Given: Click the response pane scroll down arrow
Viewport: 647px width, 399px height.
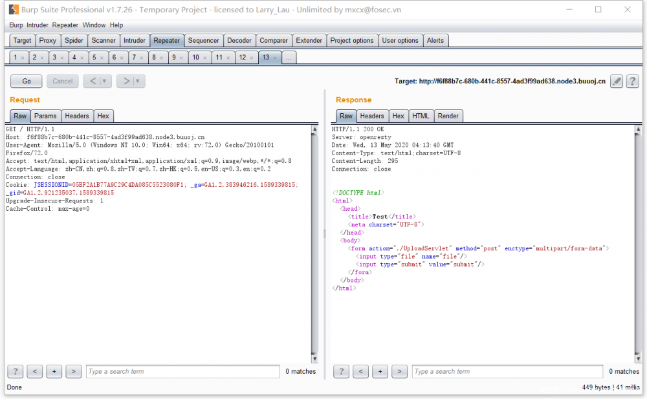Looking at the screenshot, I should (x=639, y=358).
